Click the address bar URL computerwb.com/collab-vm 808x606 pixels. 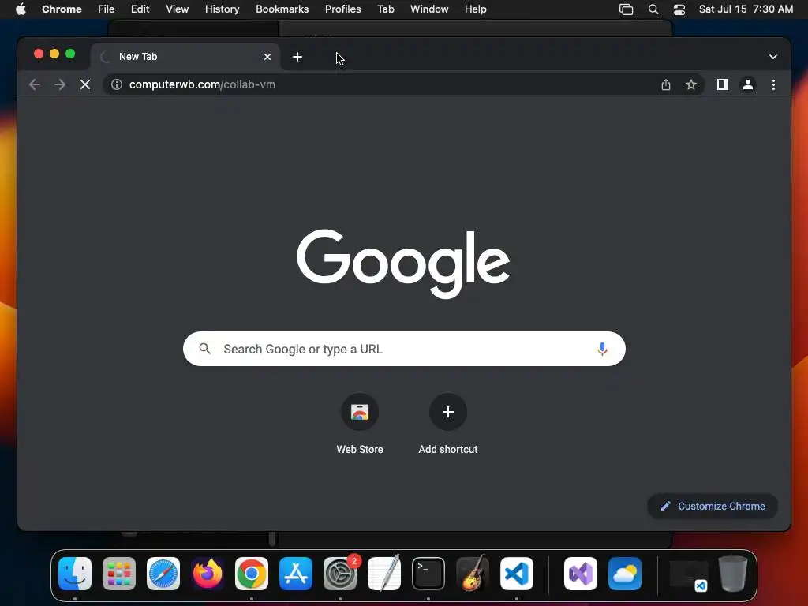(x=202, y=84)
